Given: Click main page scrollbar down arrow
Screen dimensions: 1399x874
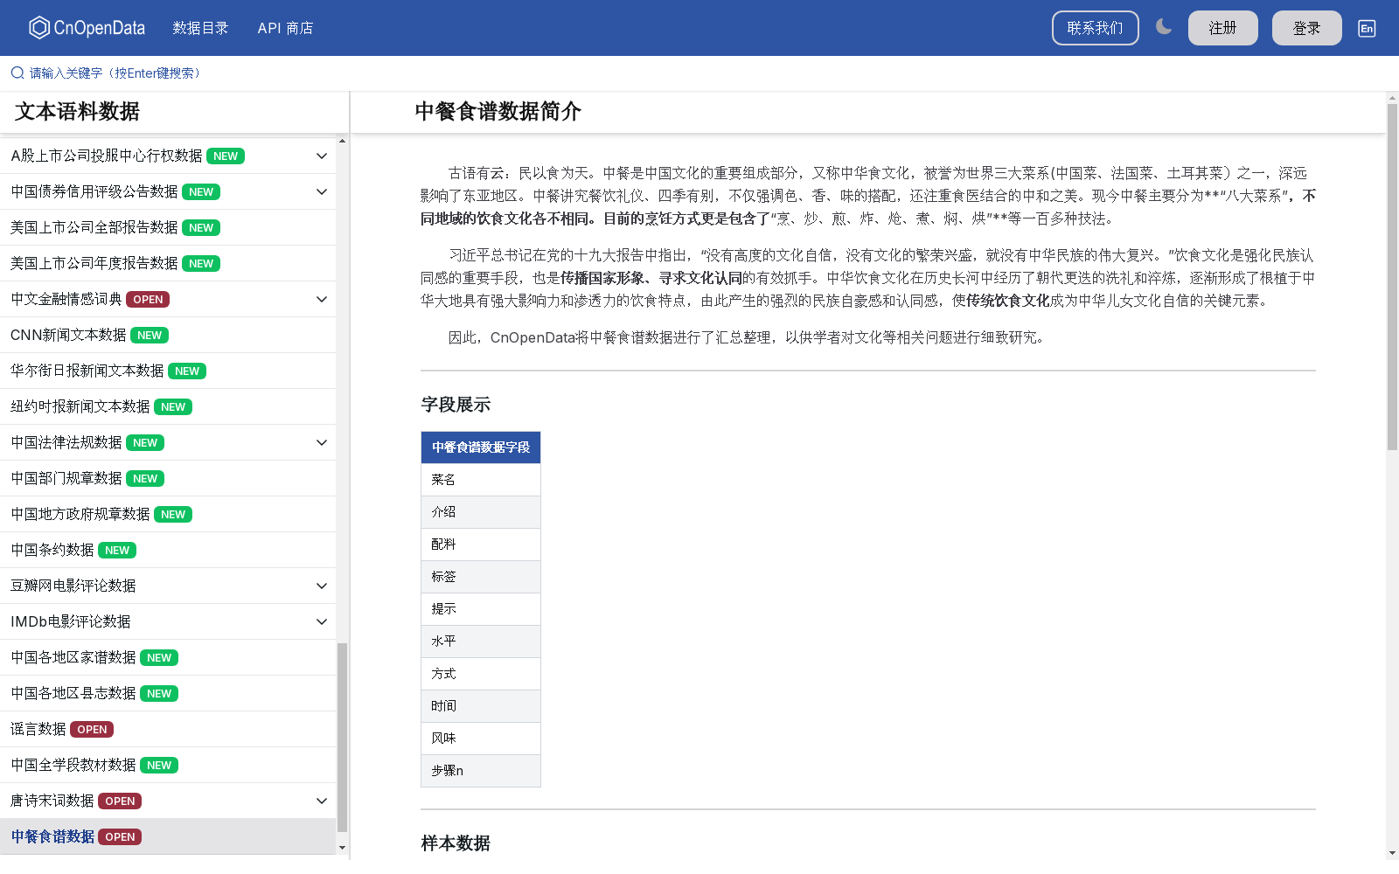Looking at the screenshot, I should [1392, 853].
